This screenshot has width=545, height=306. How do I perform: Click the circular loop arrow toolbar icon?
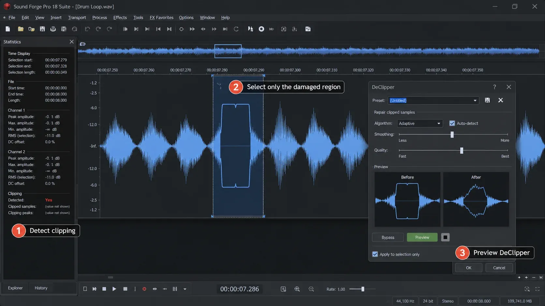[x=236, y=29]
